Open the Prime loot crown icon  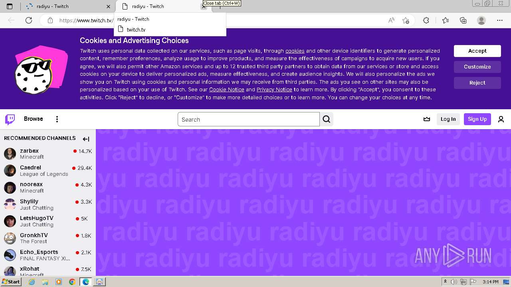pos(427,119)
